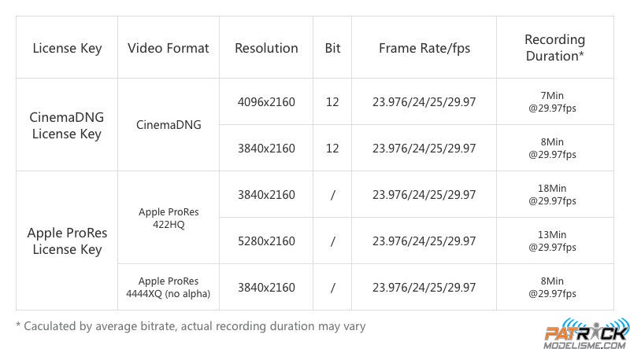Select the Frame Rate/fps column header
Viewport: 630px width, 349px height.
click(424, 48)
